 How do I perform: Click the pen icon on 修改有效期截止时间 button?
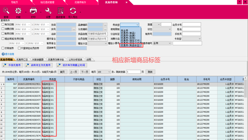click(59, 65)
